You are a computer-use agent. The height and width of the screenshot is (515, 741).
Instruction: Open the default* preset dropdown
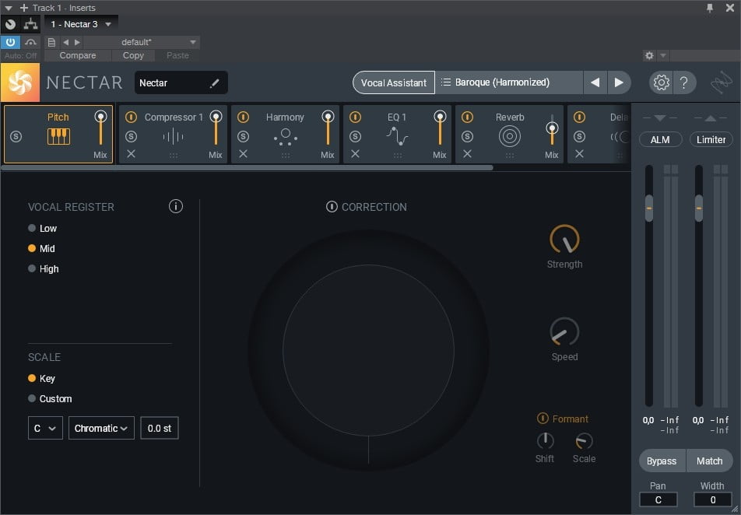tap(142, 42)
